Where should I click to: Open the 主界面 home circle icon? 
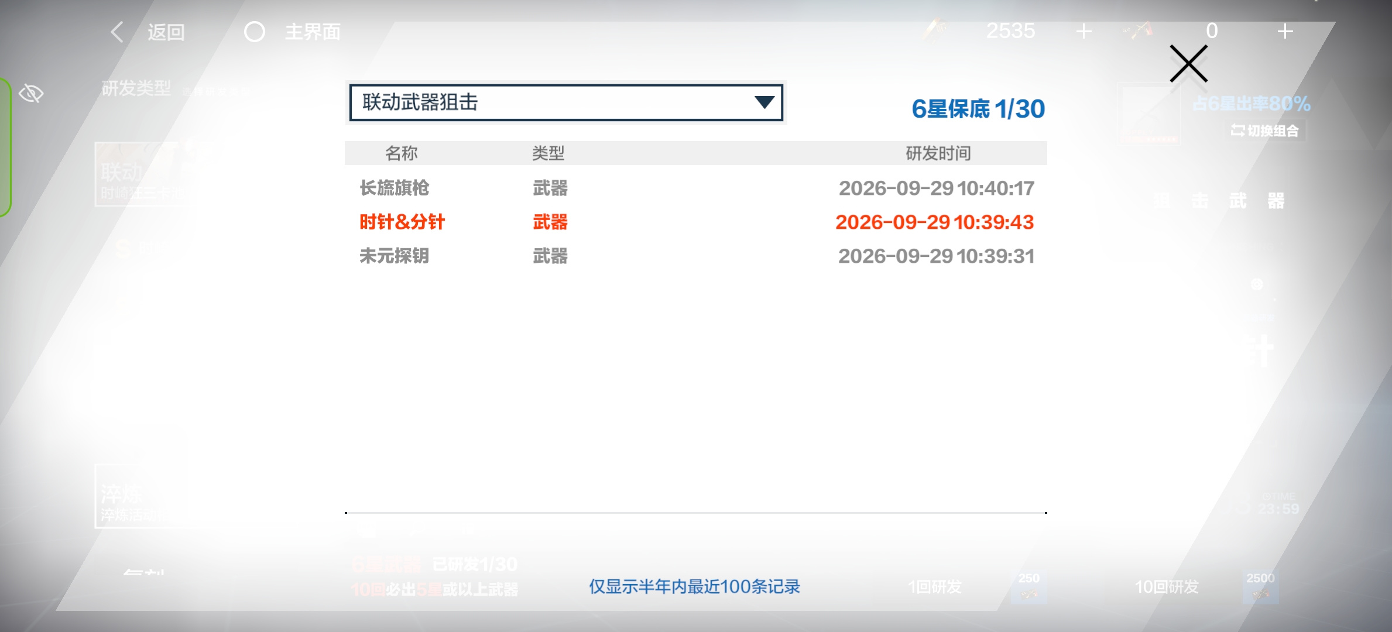254,32
